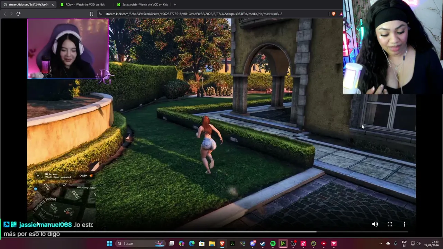Open TikTok from the taskbar
The image size is (443, 249).
click(303, 243)
